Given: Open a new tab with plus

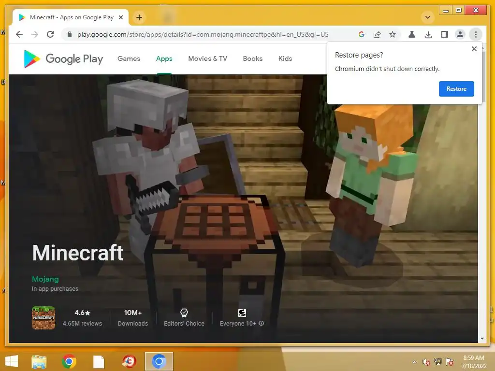Looking at the screenshot, I should (139, 17).
